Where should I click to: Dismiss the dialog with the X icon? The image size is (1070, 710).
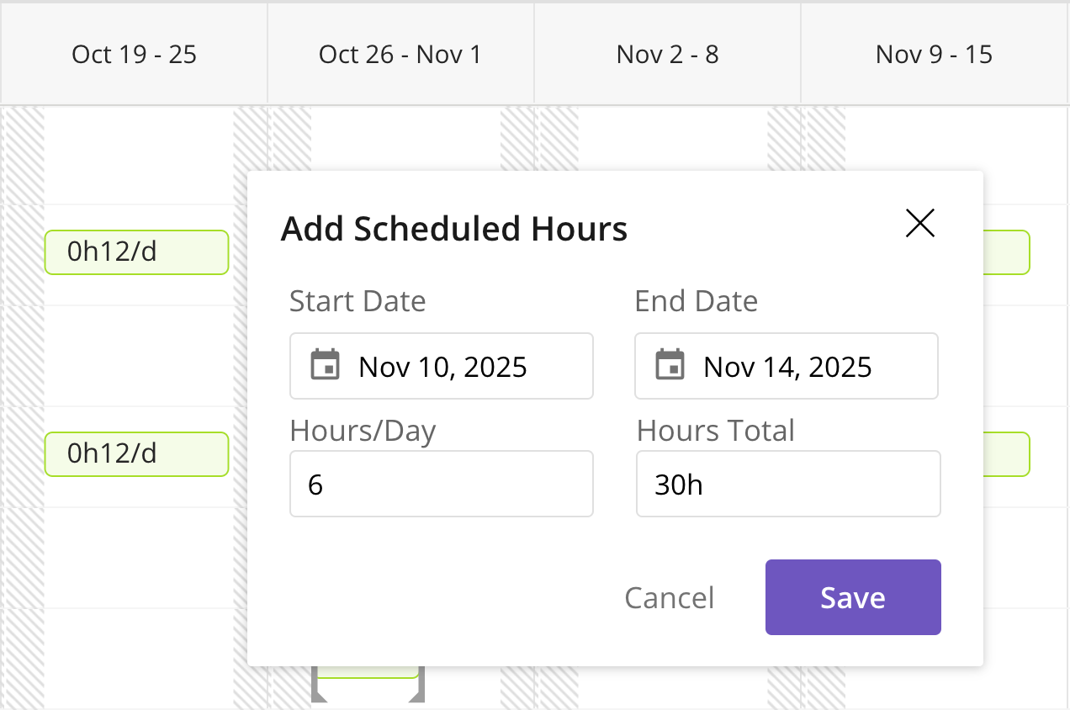919,223
